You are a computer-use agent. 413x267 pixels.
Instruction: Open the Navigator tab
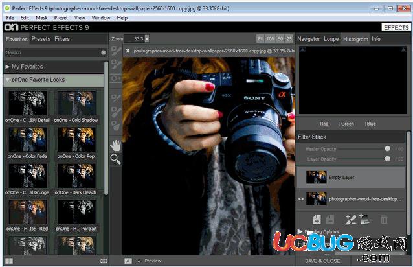click(308, 39)
